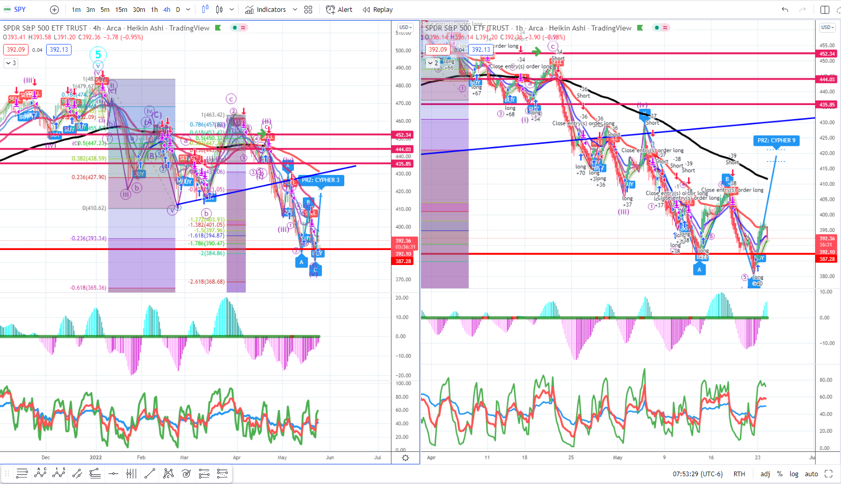The image size is (841, 484).
Task: Toggle adj dividend adjustment
Action: [x=765, y=474]
